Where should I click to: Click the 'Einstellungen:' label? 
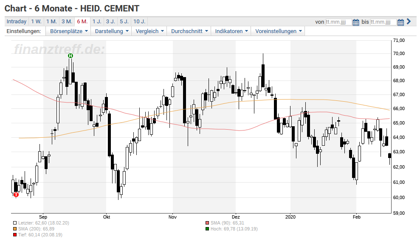24,31
